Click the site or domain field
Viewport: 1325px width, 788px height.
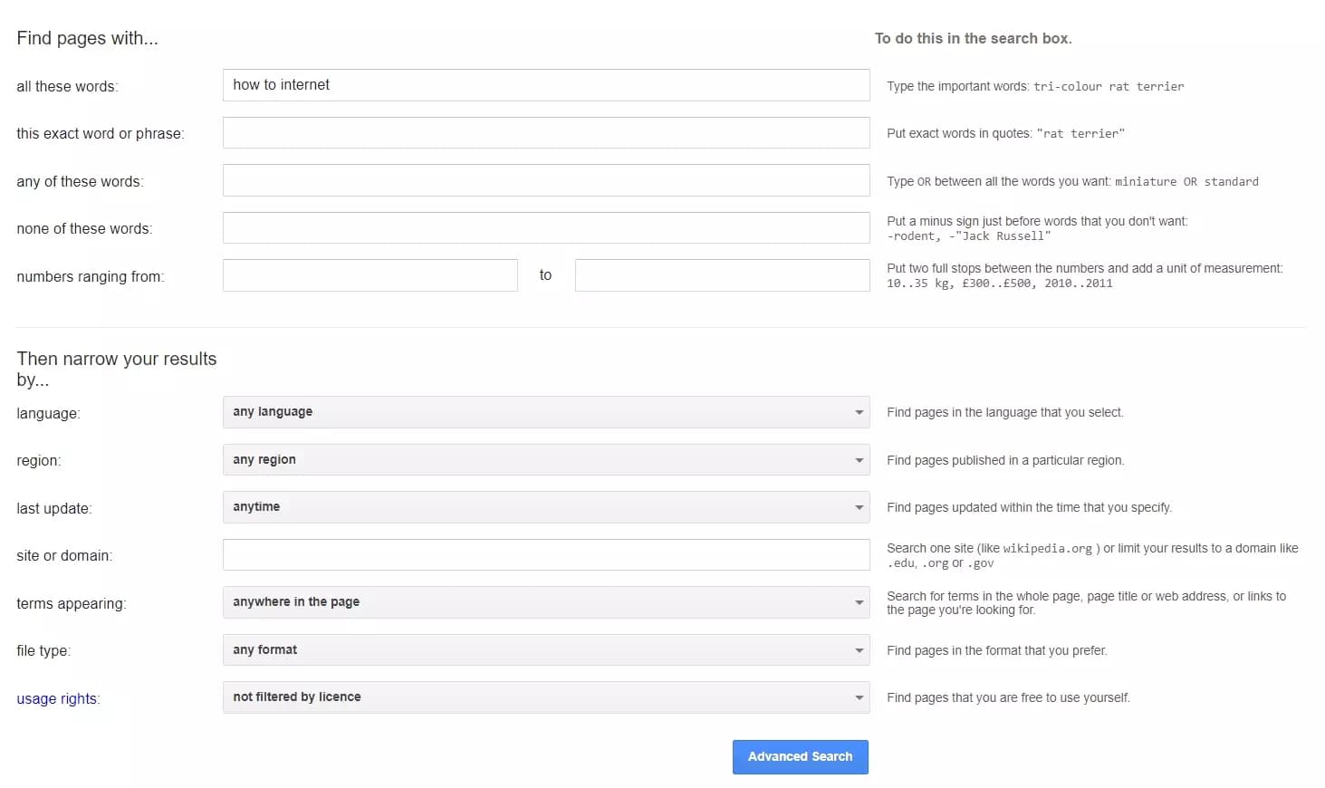[x=545, y=554]
